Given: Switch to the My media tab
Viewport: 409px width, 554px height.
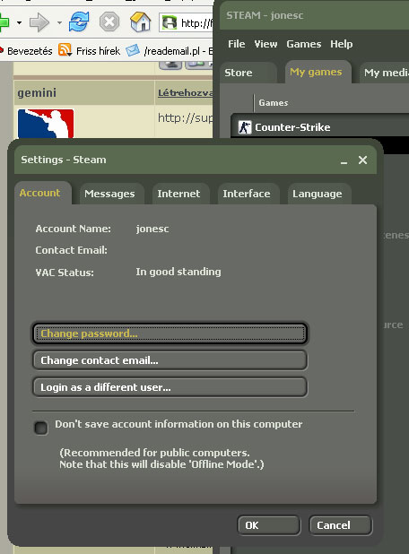Looking at the screenshot, I should (x=384, y=73).
